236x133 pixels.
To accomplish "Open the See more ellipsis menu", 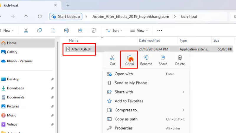I will [160, 31].
